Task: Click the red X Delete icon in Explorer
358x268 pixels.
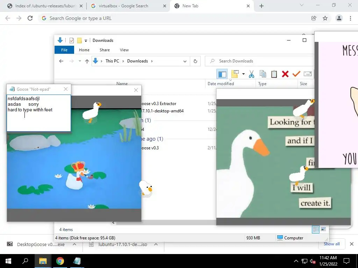Action: [x=285, y=74]
